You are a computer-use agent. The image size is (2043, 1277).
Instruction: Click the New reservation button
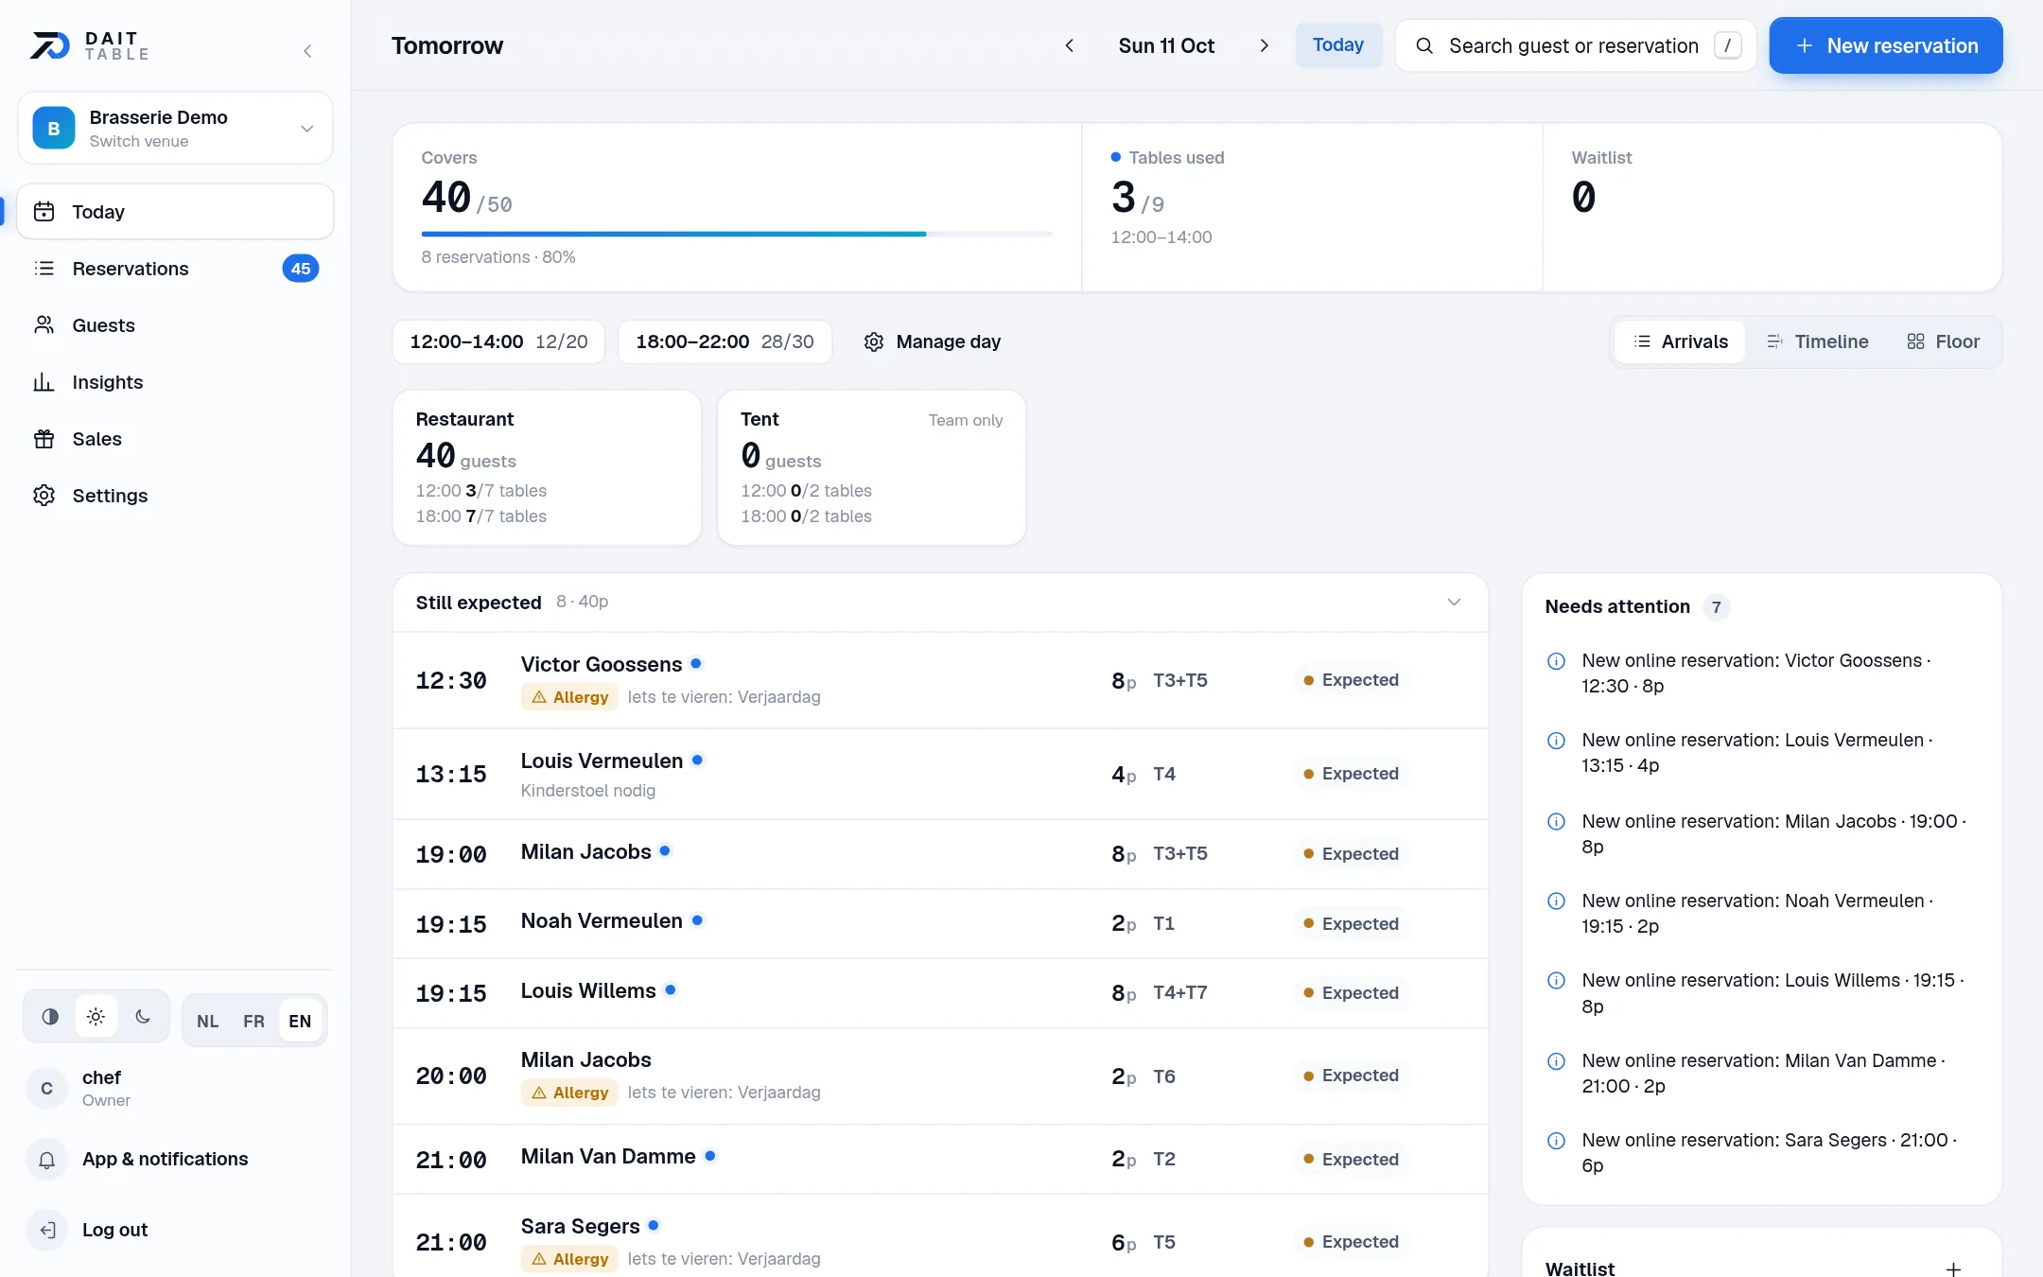tap(1886, 45)
